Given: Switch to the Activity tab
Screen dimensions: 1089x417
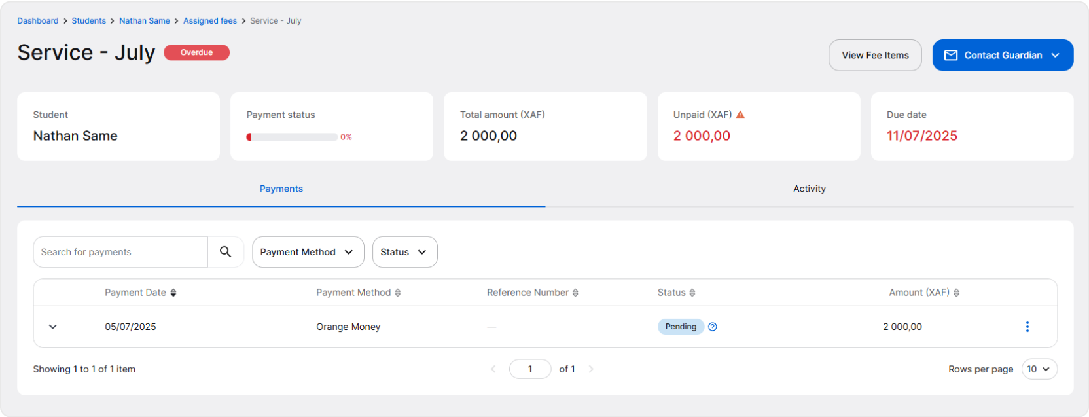Looking at the screenshot, I should [810, 189].
